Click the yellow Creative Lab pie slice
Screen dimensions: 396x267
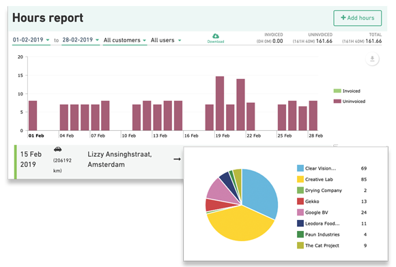(240, 224)
